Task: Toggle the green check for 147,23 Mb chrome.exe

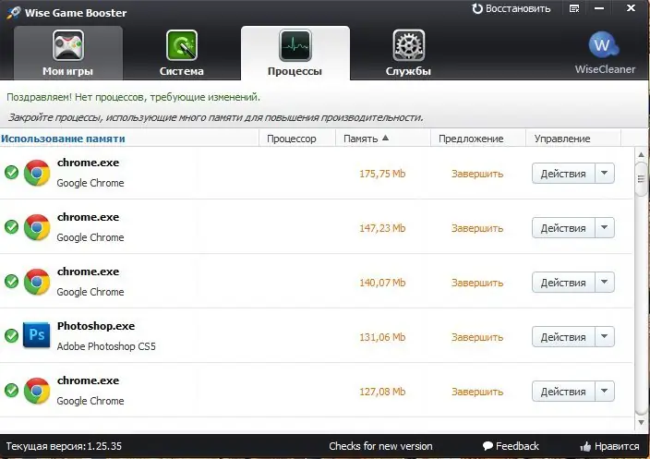Action: [x=11, y=227]
